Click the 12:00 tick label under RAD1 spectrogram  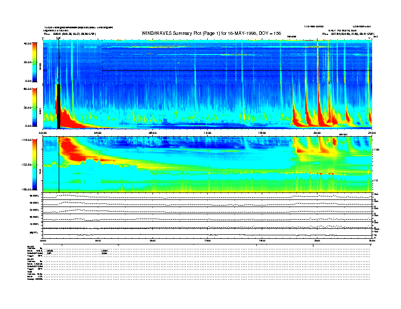(208, 133)
